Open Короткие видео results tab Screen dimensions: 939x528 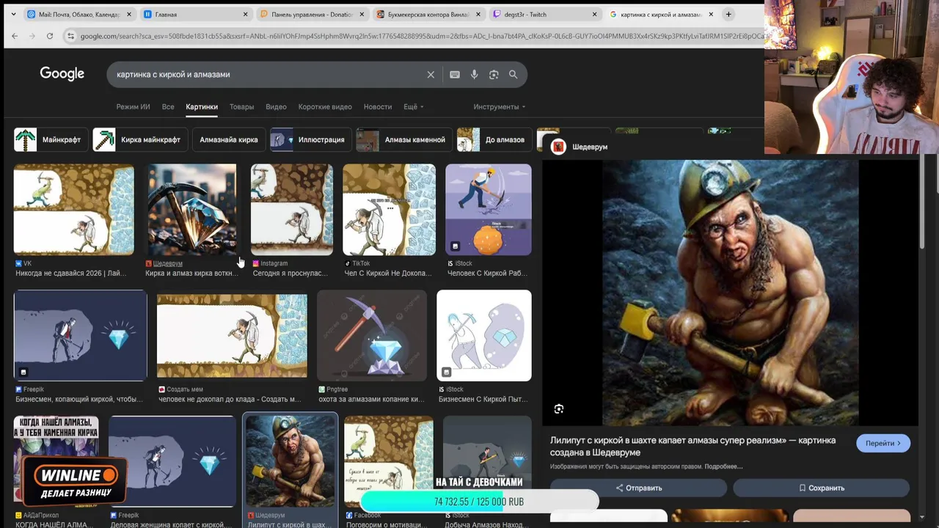[325, 107]
